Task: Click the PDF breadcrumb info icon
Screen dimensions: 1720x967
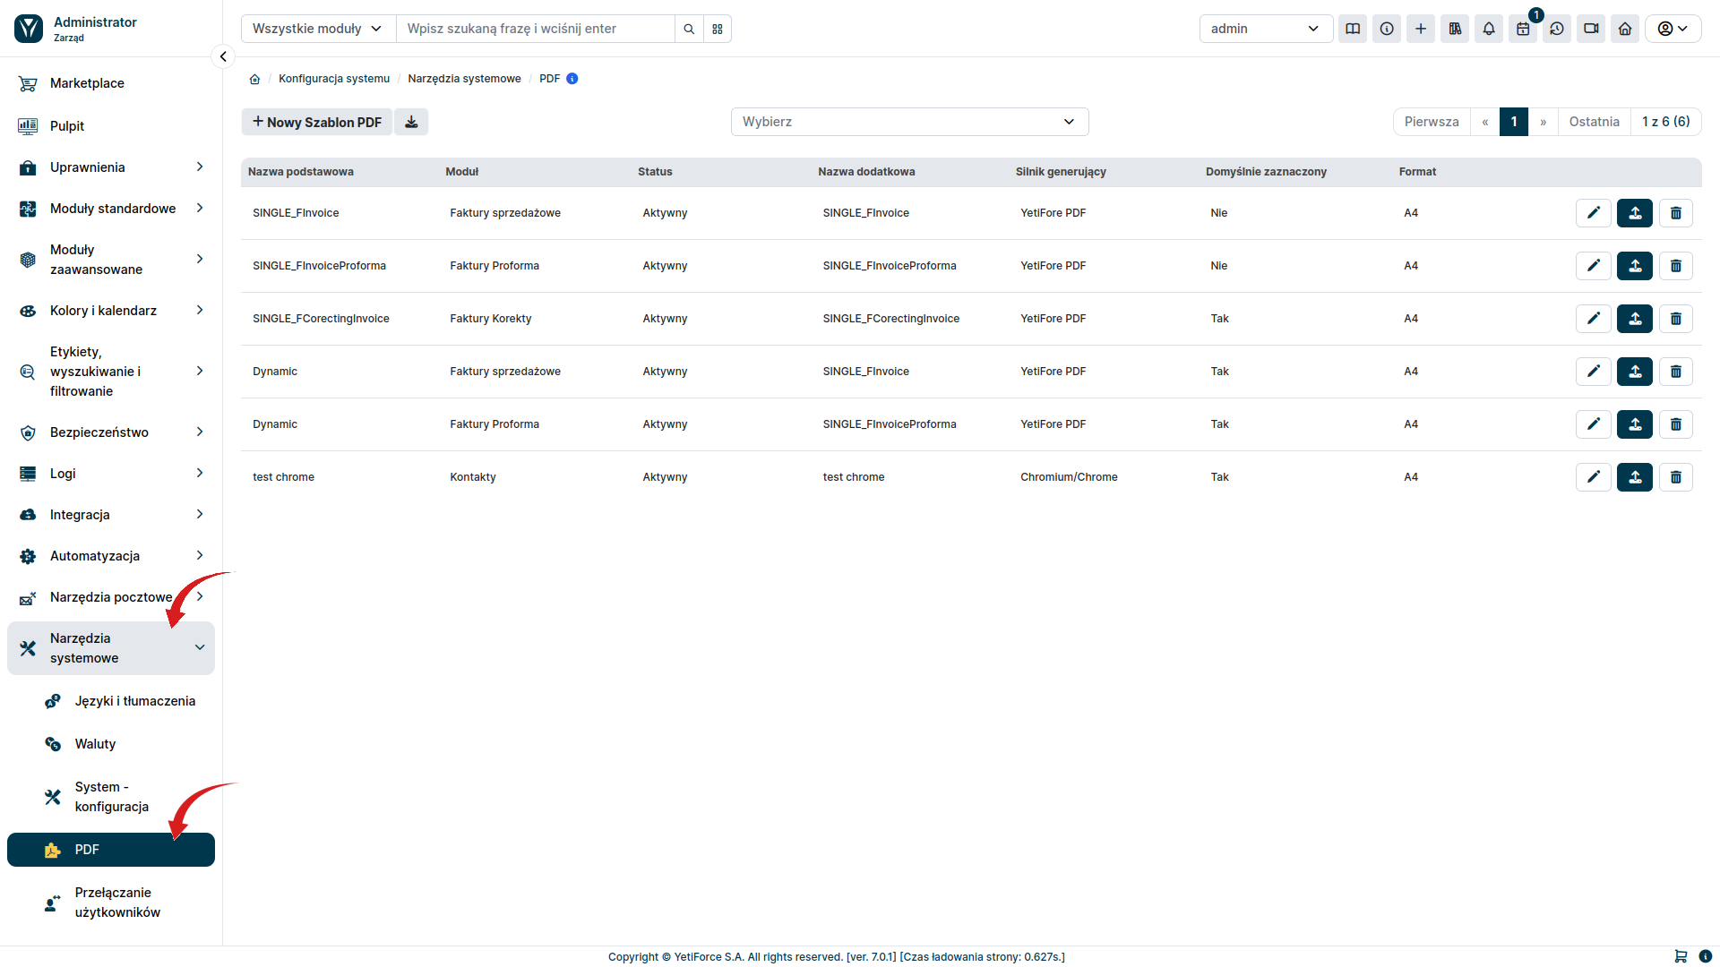Action: click(572, 79)
